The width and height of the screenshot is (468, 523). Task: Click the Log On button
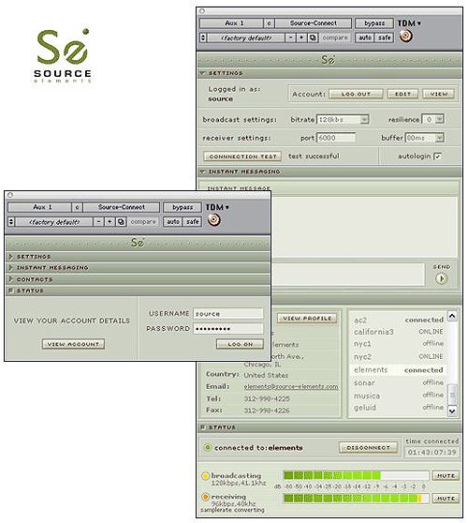click(x=240, y=344)
